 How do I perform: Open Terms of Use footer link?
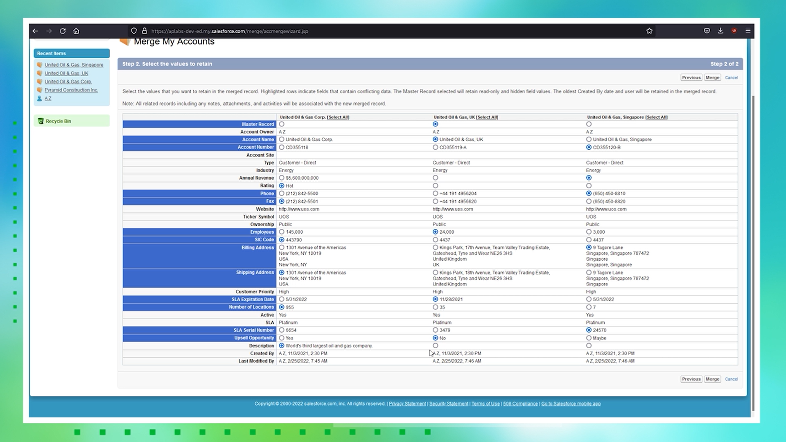[x=486, y=404]
